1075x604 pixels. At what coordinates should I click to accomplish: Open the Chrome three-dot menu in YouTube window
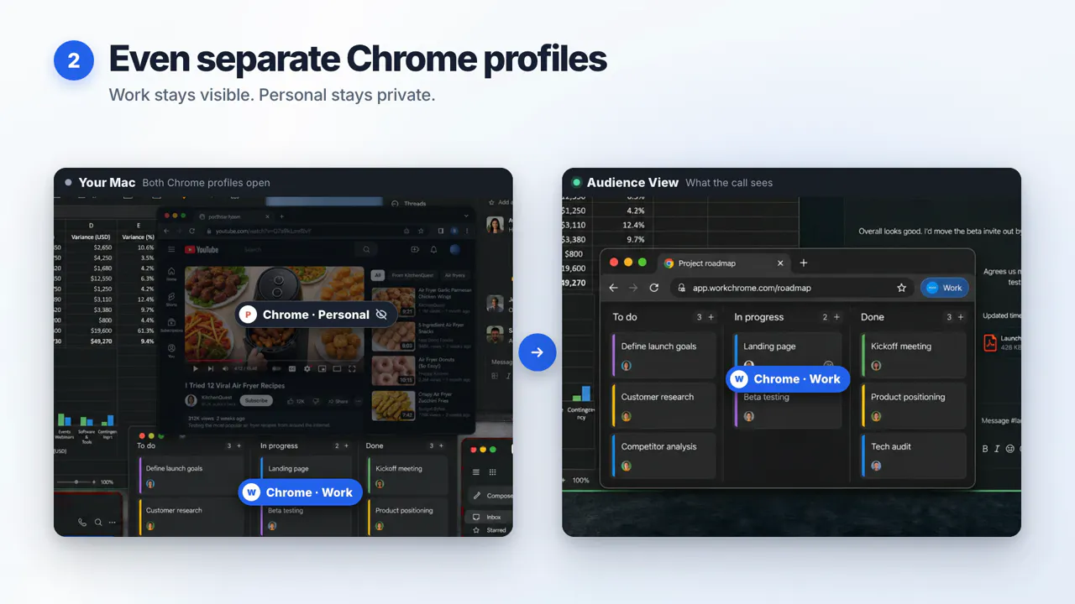click(467, 231)
